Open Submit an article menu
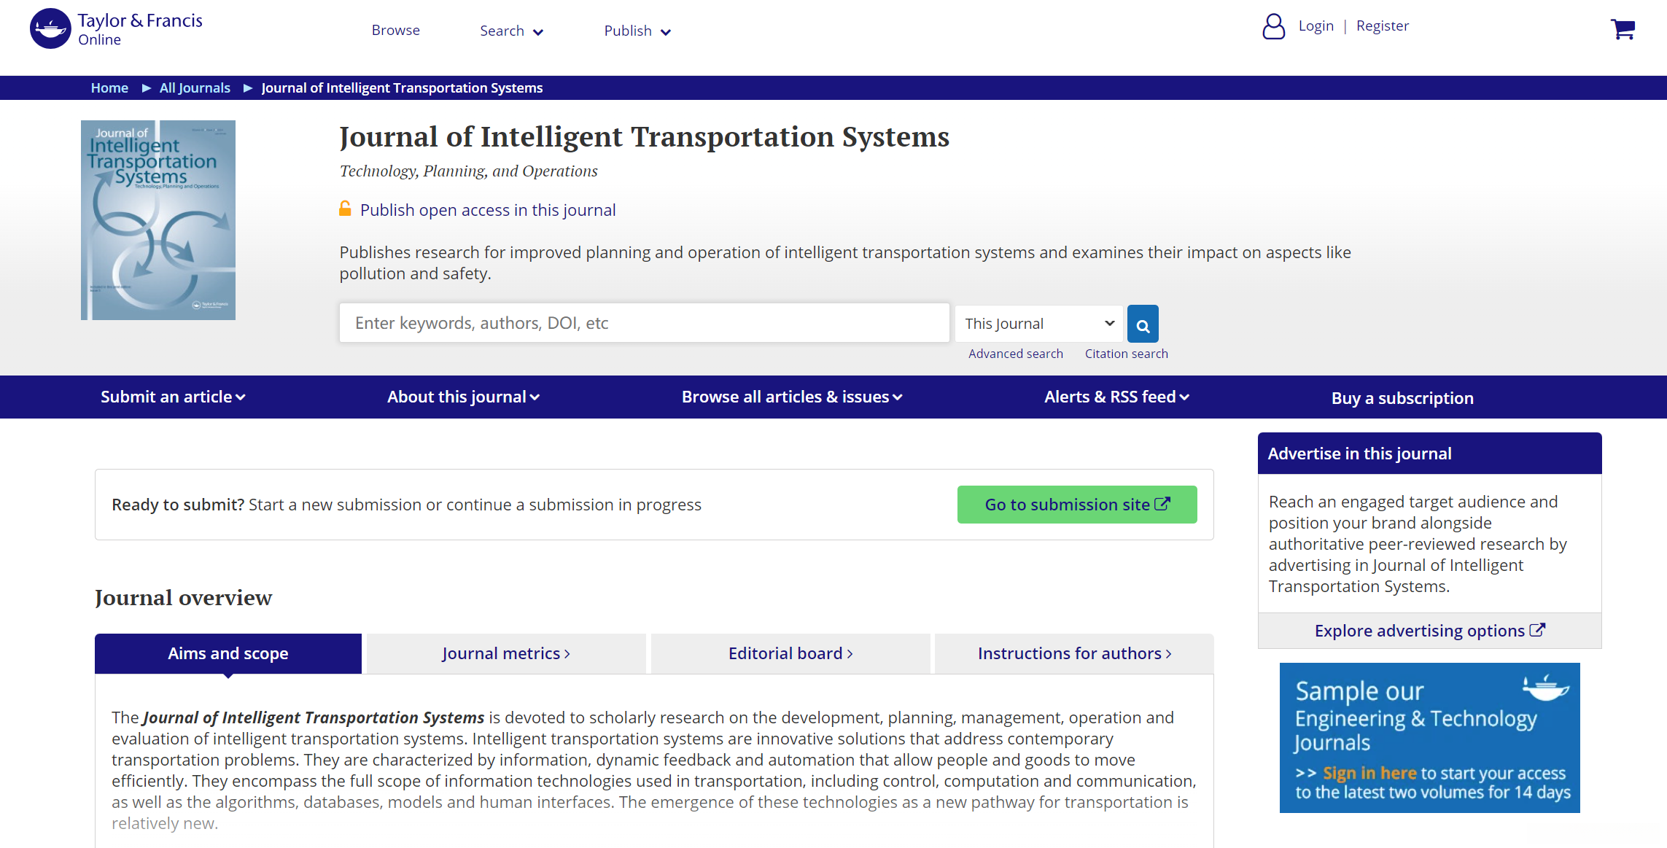 point(173,397)
